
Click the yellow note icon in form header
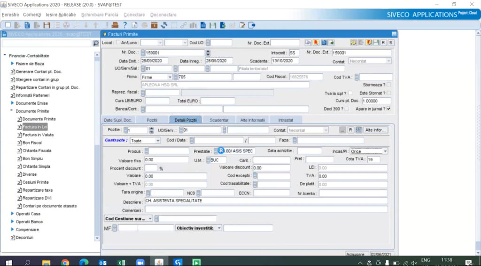tap(353, 43)
